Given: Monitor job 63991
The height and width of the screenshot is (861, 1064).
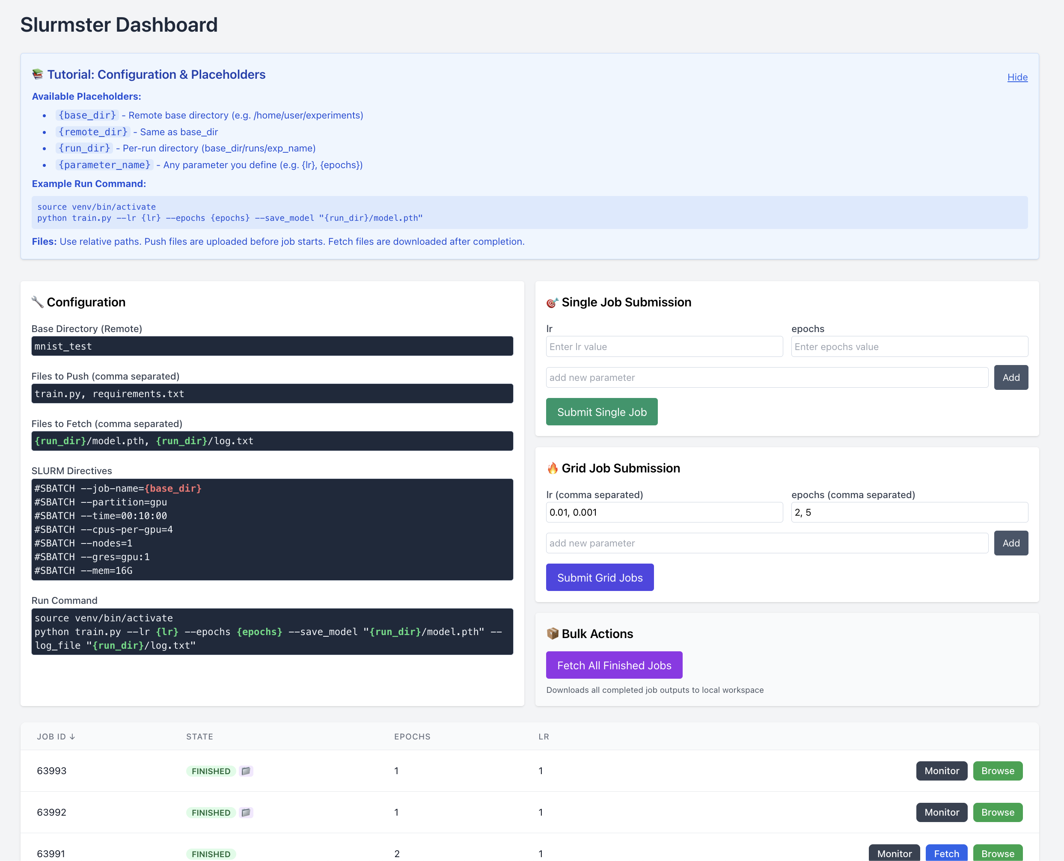Looking at the screenshot, I should click(895, 854).
